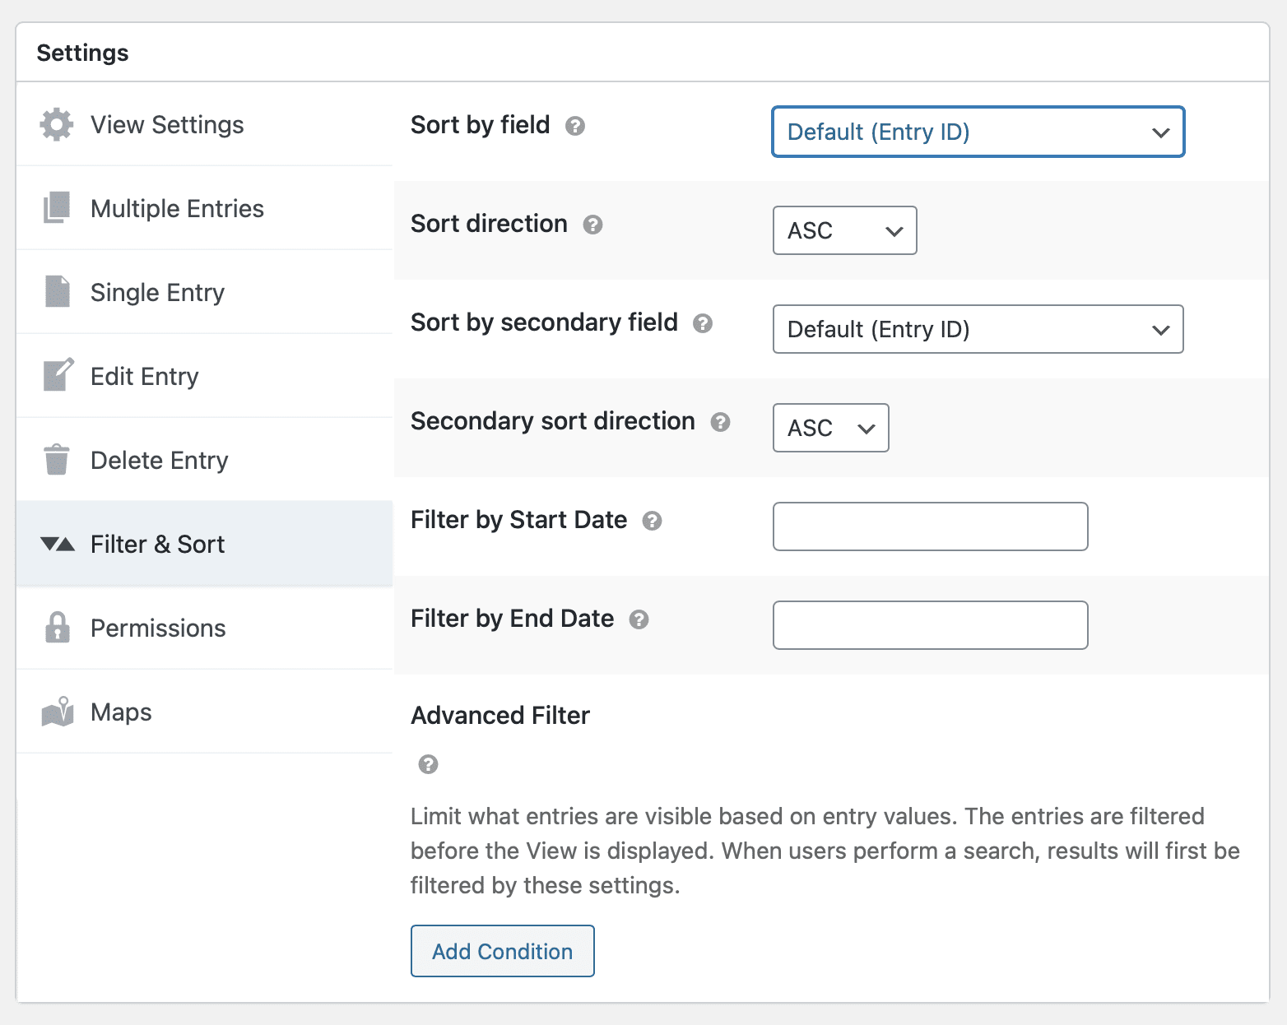This screenshot has height=1025, width=1287.
Task: Go to the Edit Entry tab
Action: tap(145, 377)
